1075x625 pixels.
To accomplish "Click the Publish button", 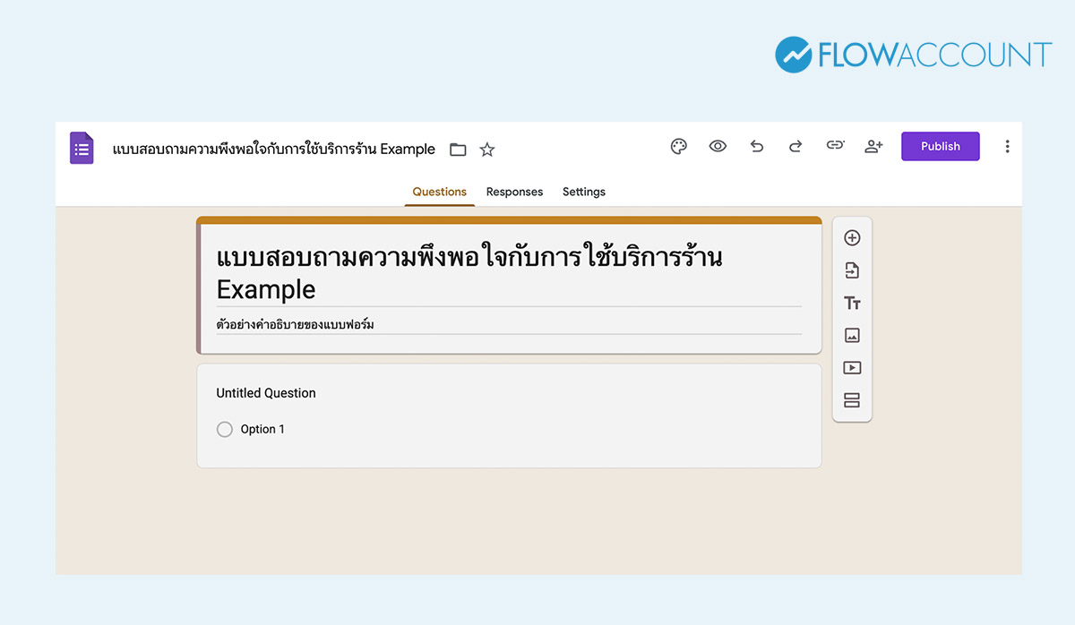I will coord(940,146).
